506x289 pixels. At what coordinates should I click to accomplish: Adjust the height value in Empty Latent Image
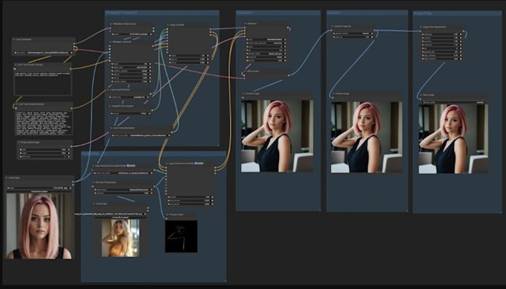pyautogui.click(x=44, y=153)
